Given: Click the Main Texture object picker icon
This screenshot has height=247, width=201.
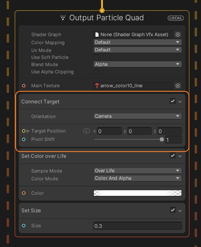Looking at the screenshot, I should tap(178, 86).
